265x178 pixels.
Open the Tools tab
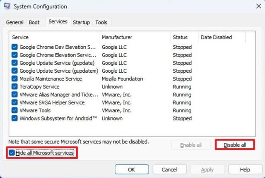pyautogui.click(x=101, y=23)
